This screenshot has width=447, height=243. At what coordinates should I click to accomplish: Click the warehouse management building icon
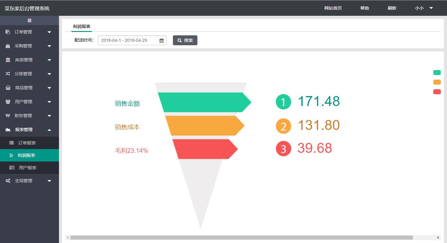point(8,60)
